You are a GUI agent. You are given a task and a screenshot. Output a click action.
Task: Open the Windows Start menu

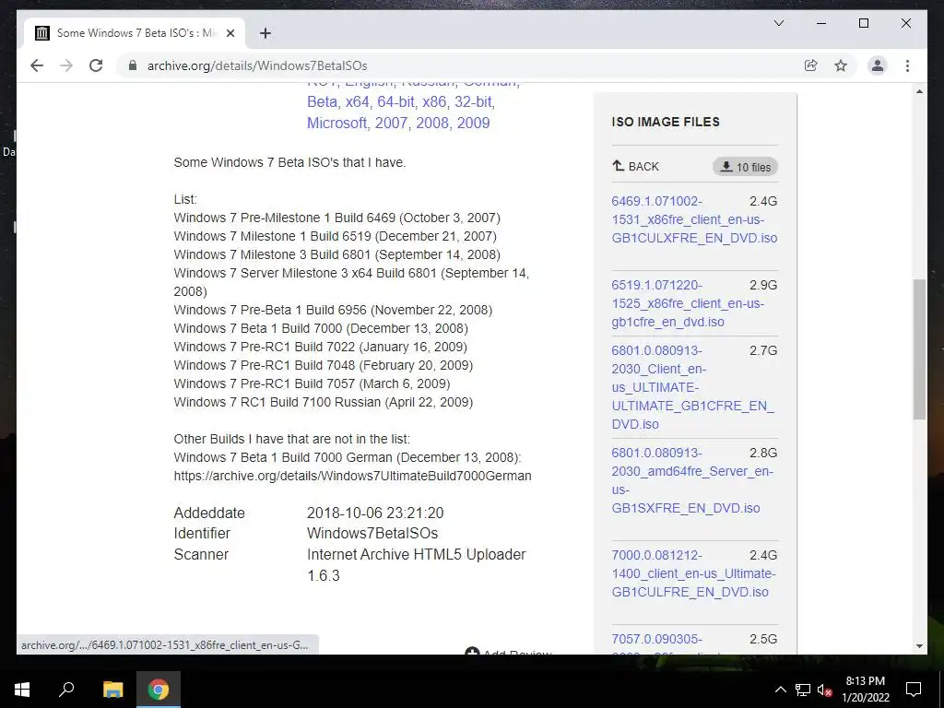[22, 690]
